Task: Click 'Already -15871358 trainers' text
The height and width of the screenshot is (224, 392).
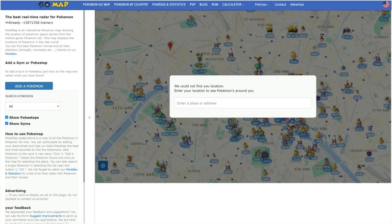Action: coord(29,22)
